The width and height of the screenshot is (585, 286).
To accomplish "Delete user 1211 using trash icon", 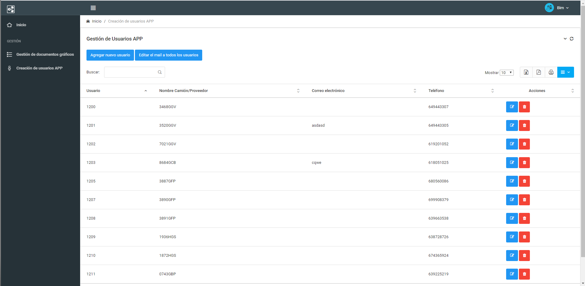I will 524,274.
